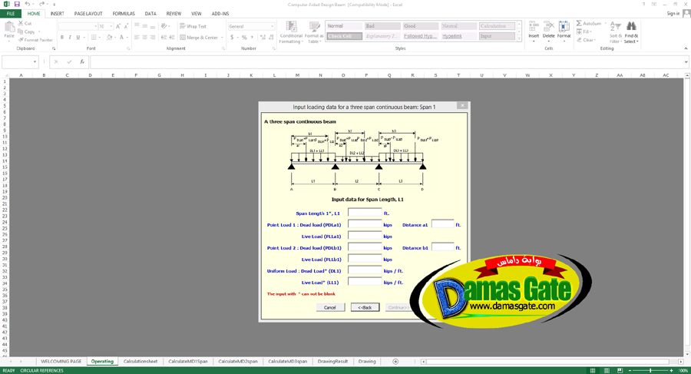
Task: Click the AutoSum sigma icon
Action: point(579,23)
